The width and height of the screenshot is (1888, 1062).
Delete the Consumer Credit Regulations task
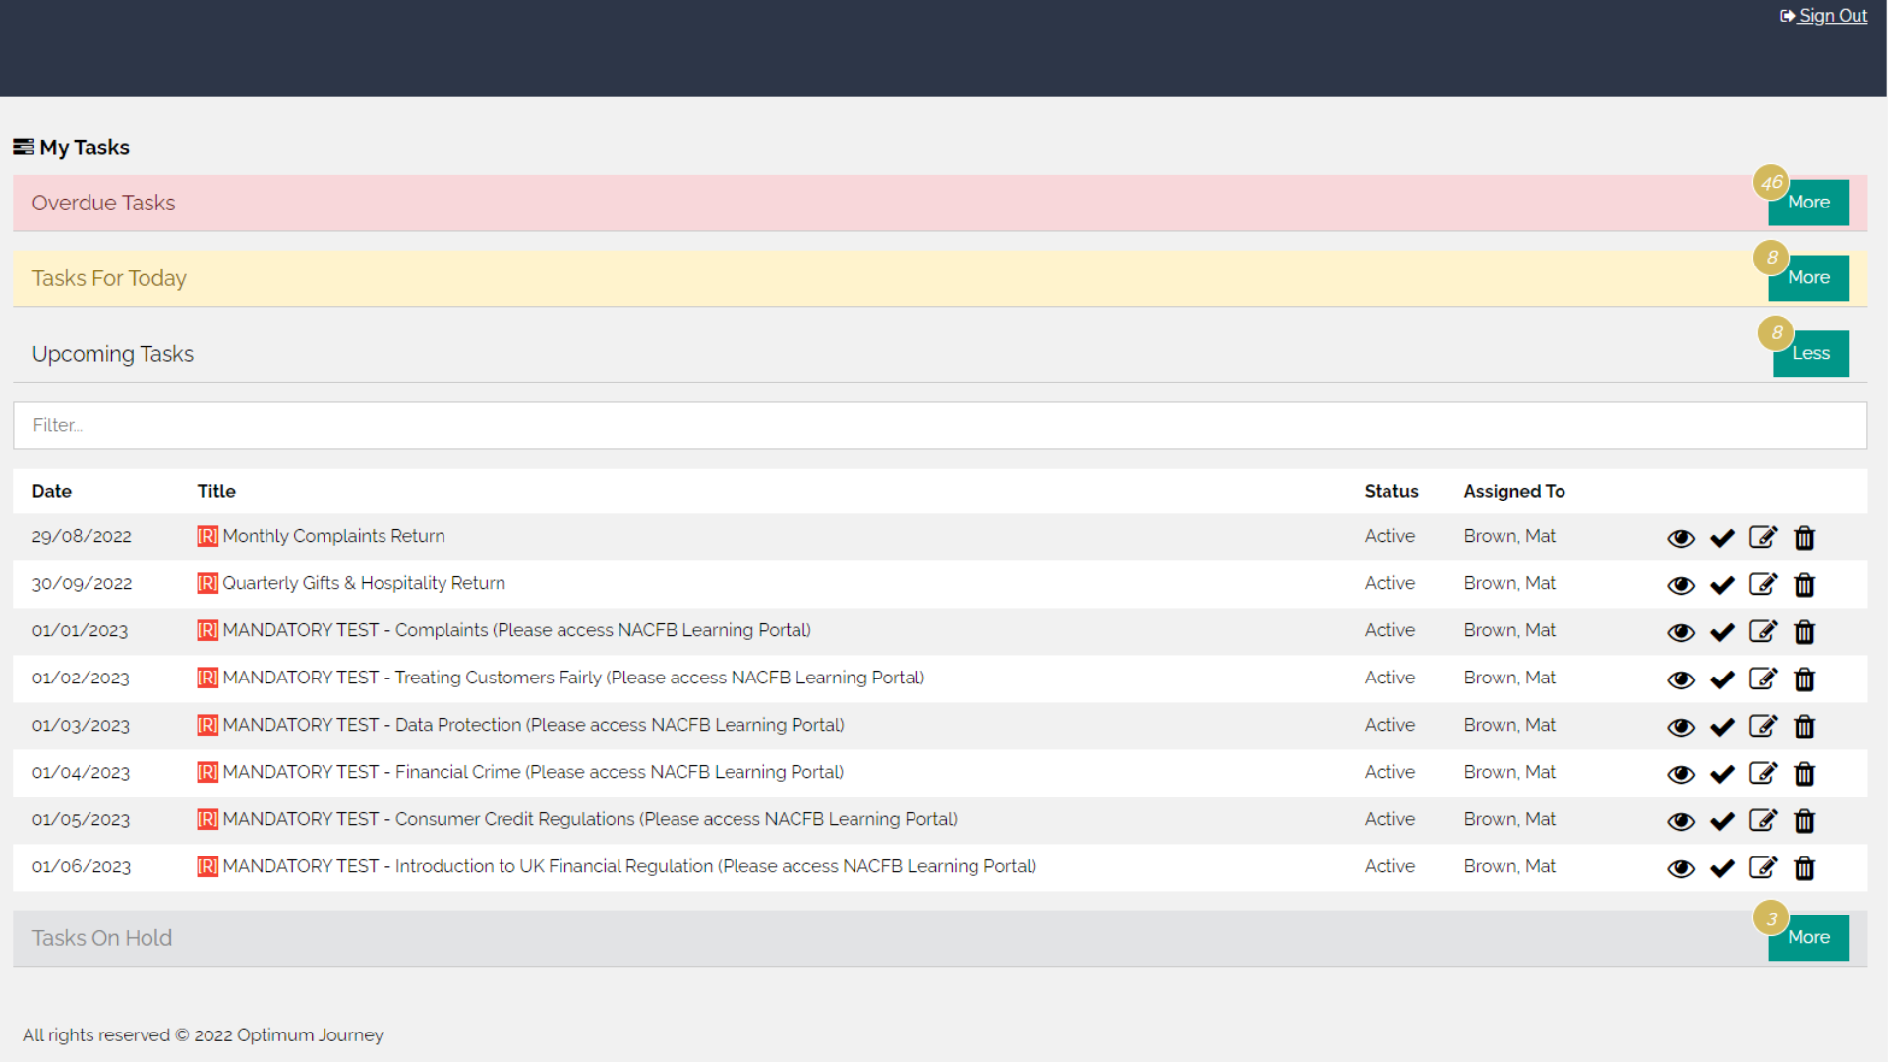(1803, 821)
